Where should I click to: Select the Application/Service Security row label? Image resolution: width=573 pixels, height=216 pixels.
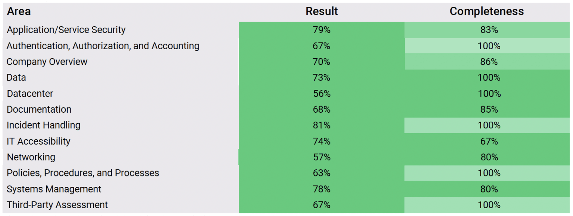66,30
